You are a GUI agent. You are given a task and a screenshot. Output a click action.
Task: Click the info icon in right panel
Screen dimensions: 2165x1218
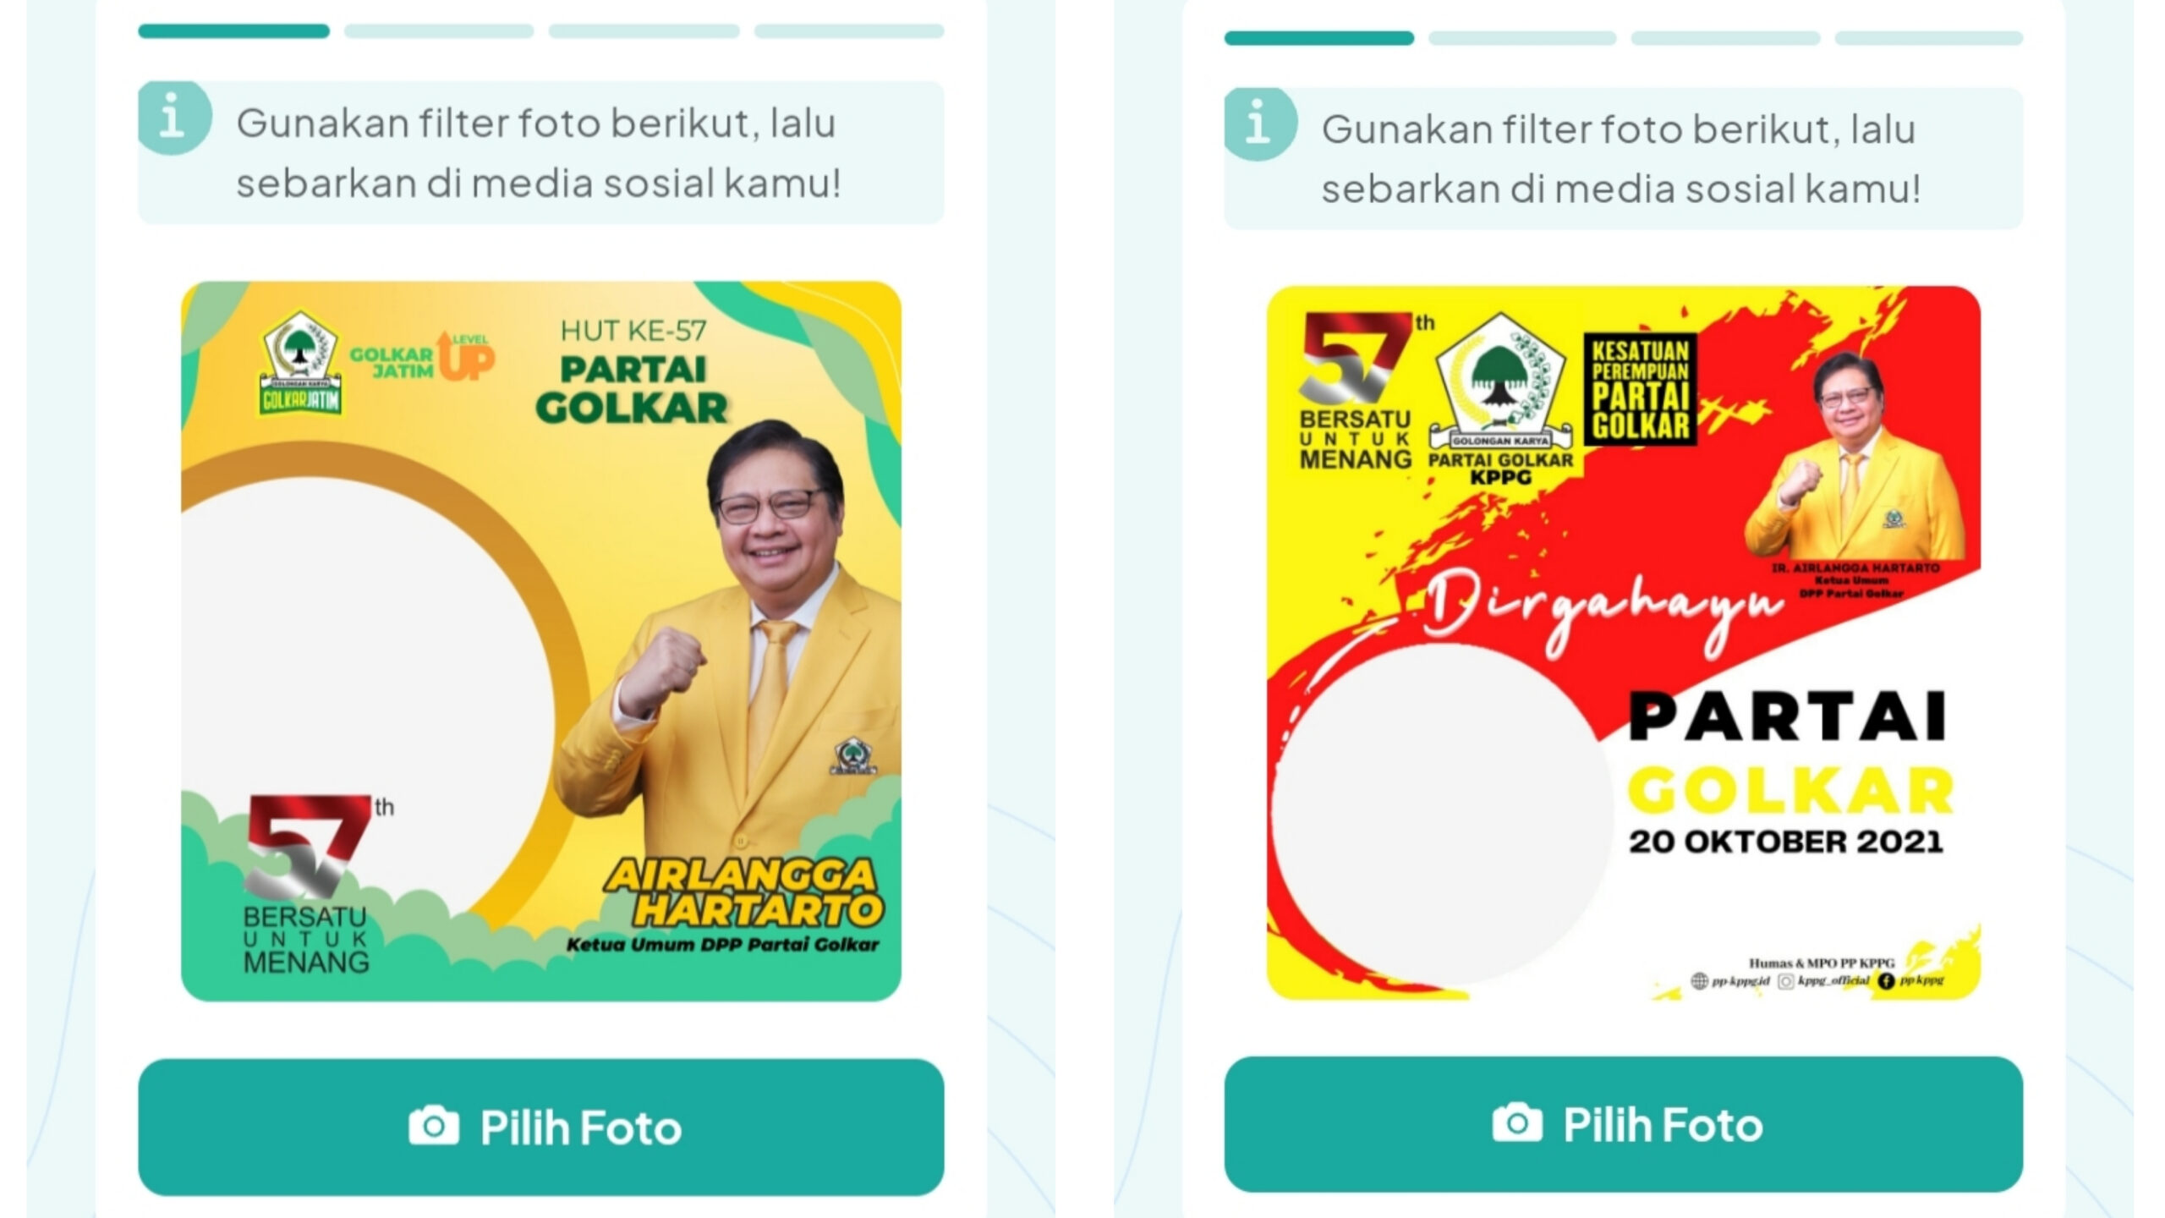[x=1260, y=124]
